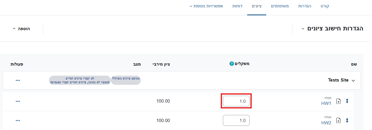This screenshot has height=130, width=372.
Task: Collapse the Tests Site category
Action: (353, 80)
